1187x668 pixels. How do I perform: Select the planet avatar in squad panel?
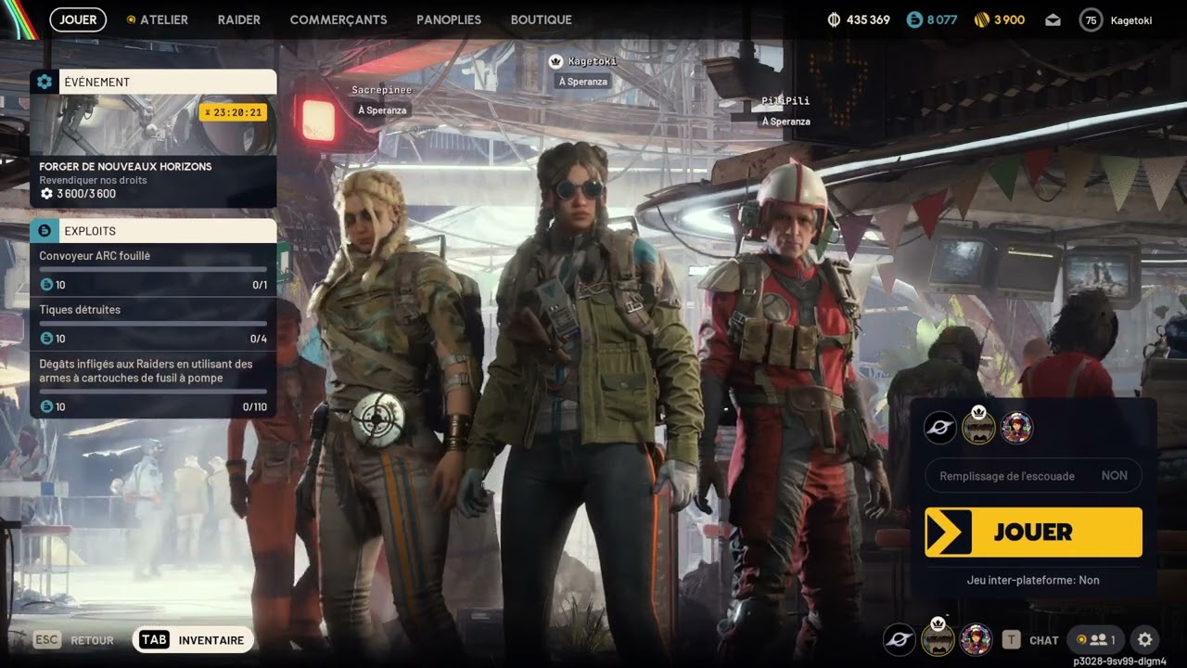coord(940,428)
